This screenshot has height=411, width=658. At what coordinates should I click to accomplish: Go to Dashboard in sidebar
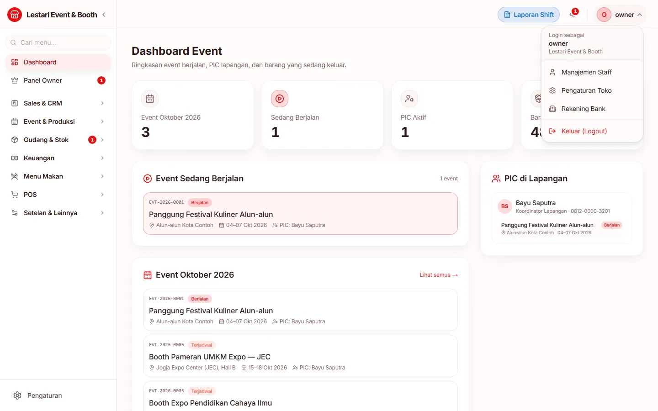click(x=58, y=62)
